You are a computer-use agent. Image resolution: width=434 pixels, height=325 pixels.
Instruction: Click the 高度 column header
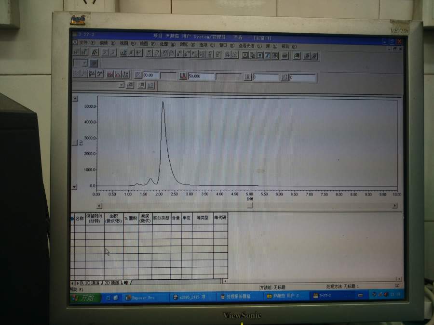pos(145,218)
